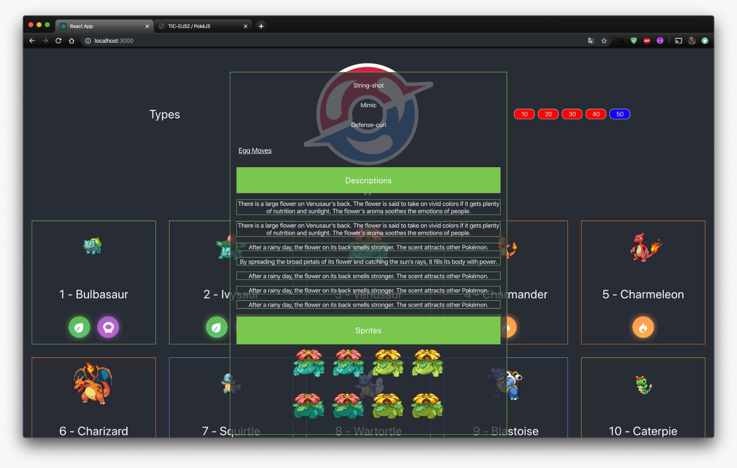Open the browser home page icon
737x468 pixels.
(71, 41)
